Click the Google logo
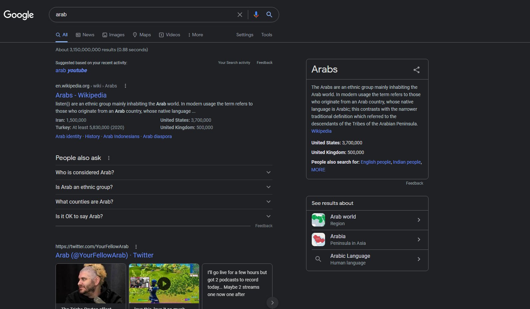This screenshot has height=309, width=530. coord(19,15)
